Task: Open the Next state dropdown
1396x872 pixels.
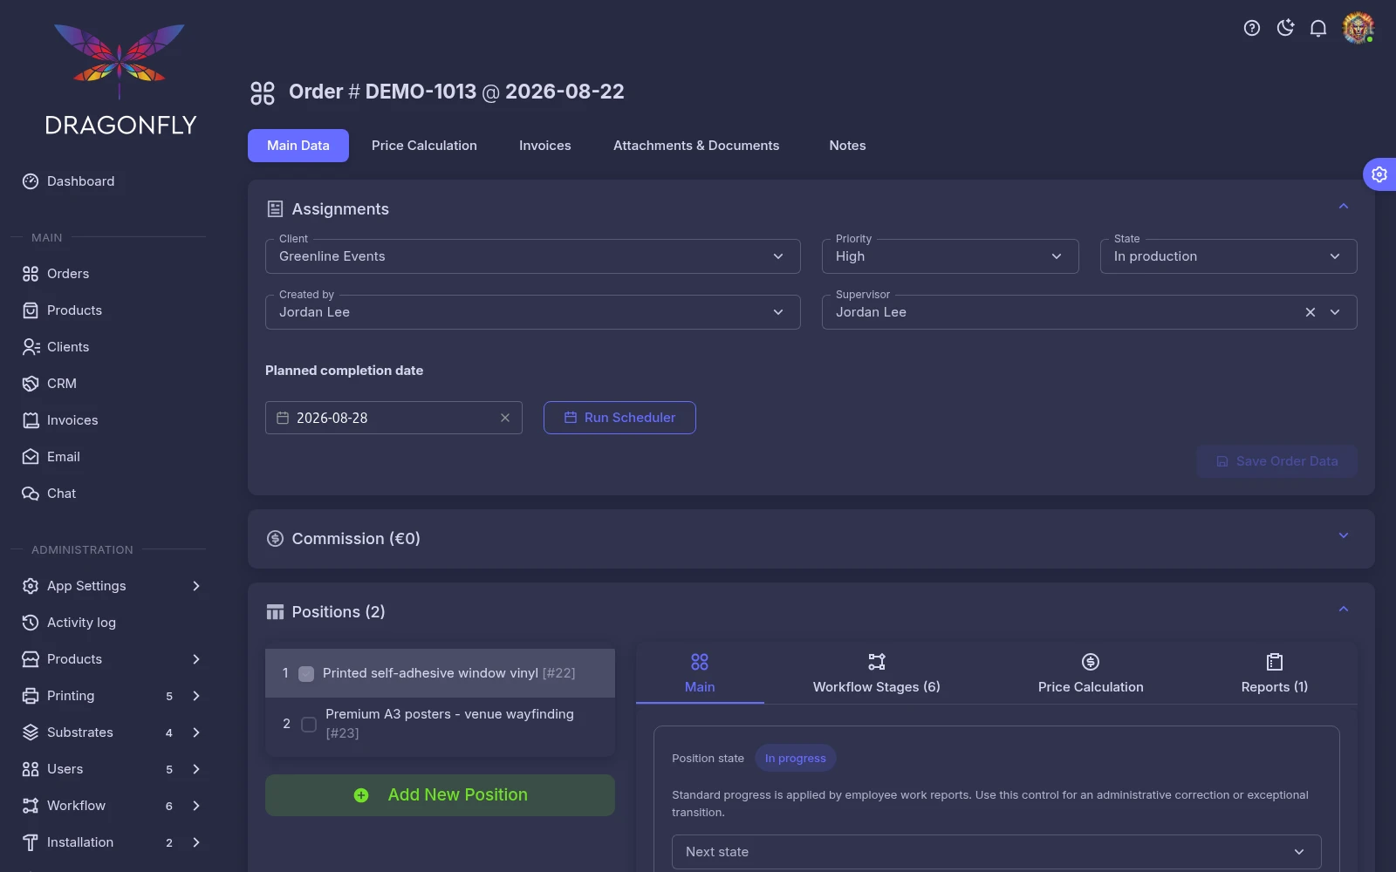Action: [996, 852]
